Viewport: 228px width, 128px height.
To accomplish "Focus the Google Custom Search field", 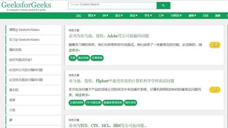I will tap(112, 5).
